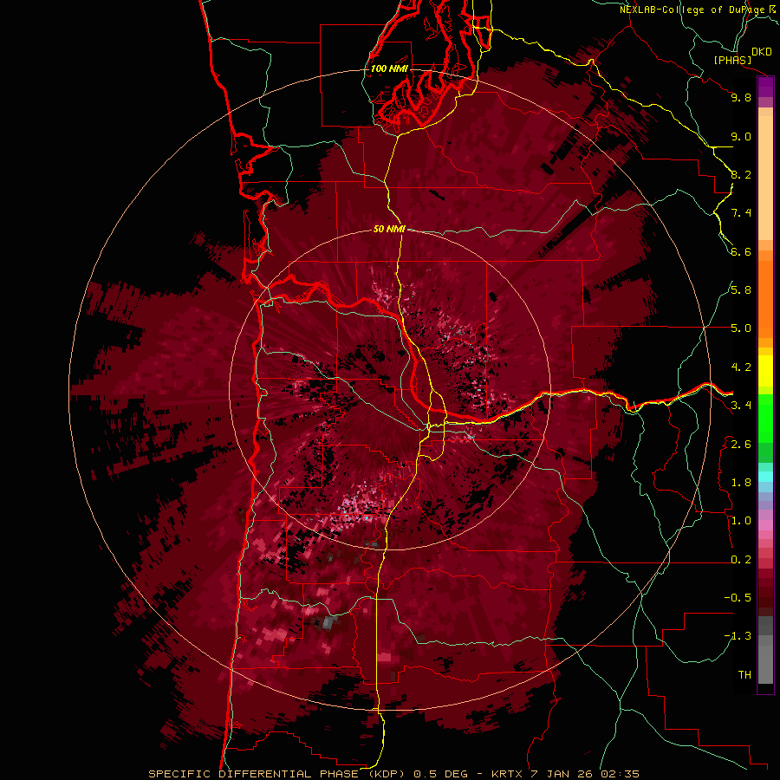Screen dimensions: 780x780
Task: Click the -0.5 scale value
Action: 738,598
